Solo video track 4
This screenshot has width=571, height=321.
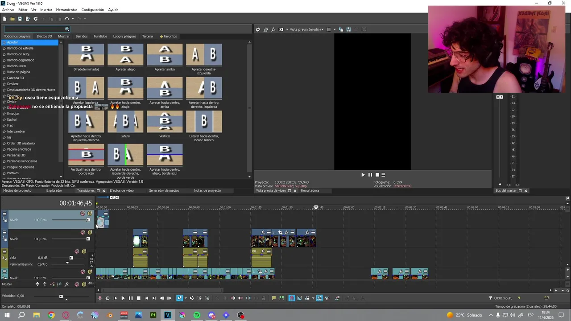pyautogui.click(x=90, y=272)
